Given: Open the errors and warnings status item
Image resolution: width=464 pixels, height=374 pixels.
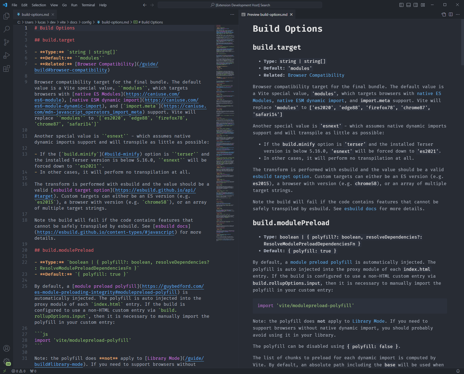Looking at the screenshot, I should 19,371.
